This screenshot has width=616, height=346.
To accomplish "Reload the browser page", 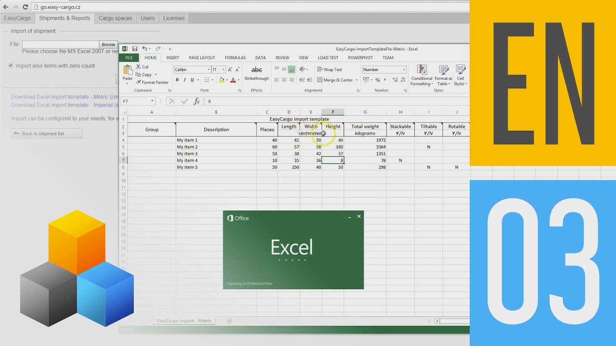I will pos(25,7).
